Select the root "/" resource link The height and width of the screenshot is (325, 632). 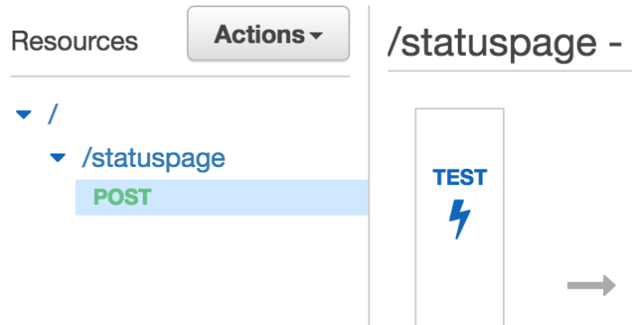tap(52, 114)
